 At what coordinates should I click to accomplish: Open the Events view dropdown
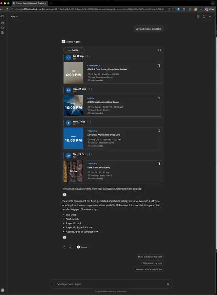coord(74,50)
